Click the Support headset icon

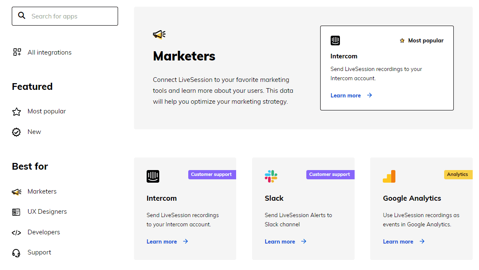click(x=16, y=253)
